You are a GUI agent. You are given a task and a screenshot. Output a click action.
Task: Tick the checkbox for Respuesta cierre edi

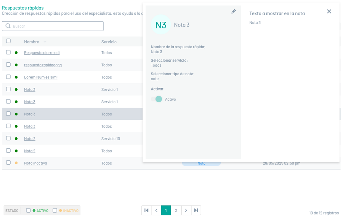[x=8, y=53]
